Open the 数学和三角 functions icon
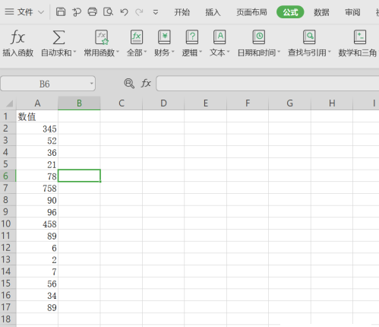 click(360, 37)
